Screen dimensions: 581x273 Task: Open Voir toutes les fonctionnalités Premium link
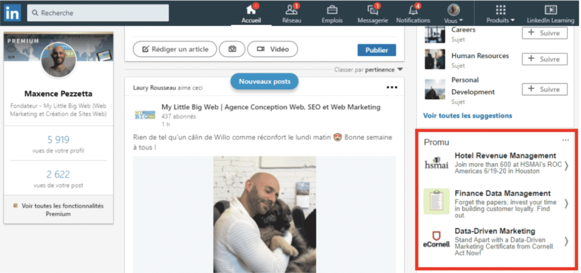59,210
